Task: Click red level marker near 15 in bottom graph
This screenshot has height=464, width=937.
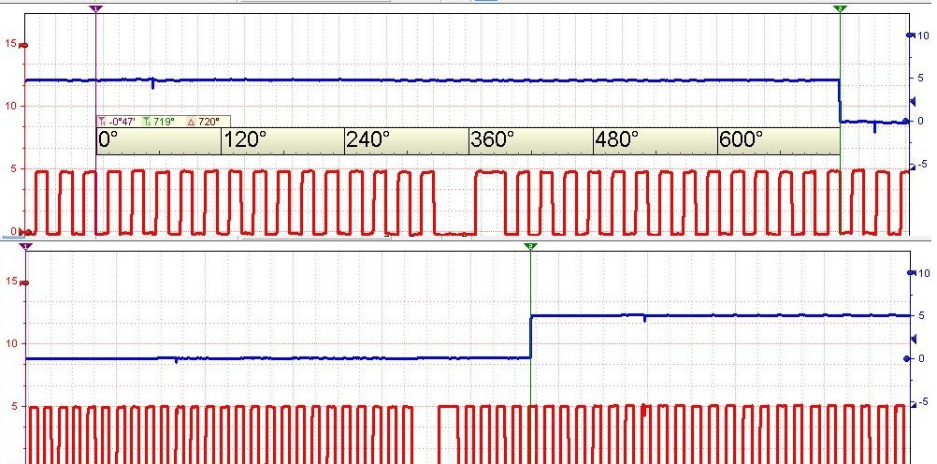Action: pyautogui.click(x=24, y=283)
